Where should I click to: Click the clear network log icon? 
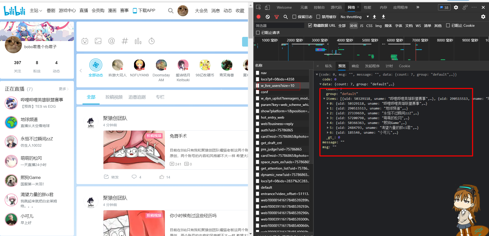[x=268, y=17]
